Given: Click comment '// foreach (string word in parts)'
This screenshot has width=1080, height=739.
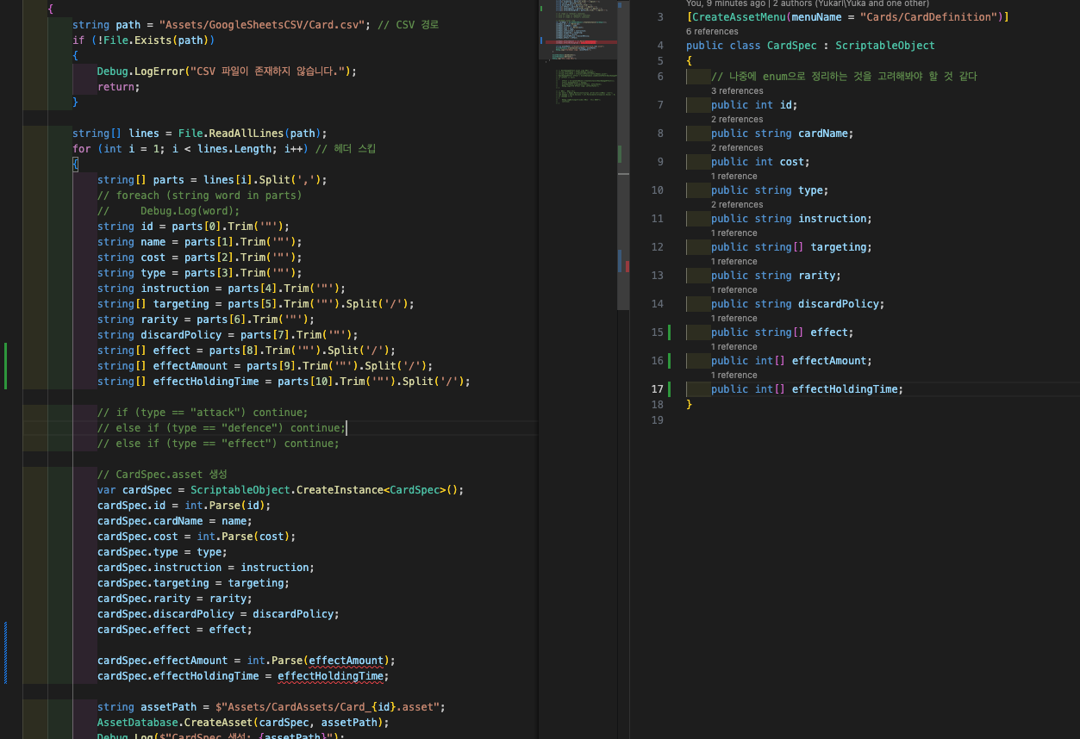Looking at the screenshot, I should point(200,196).
